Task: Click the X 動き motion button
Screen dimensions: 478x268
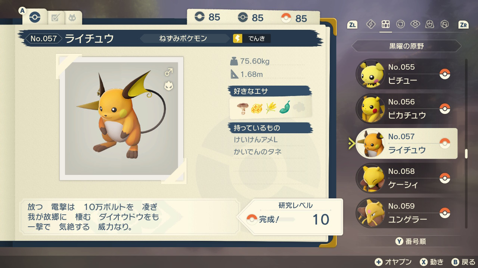Action: 431,262
